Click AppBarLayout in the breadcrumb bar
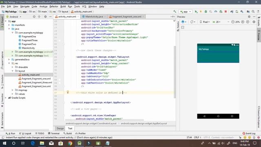 click(144, 123)
